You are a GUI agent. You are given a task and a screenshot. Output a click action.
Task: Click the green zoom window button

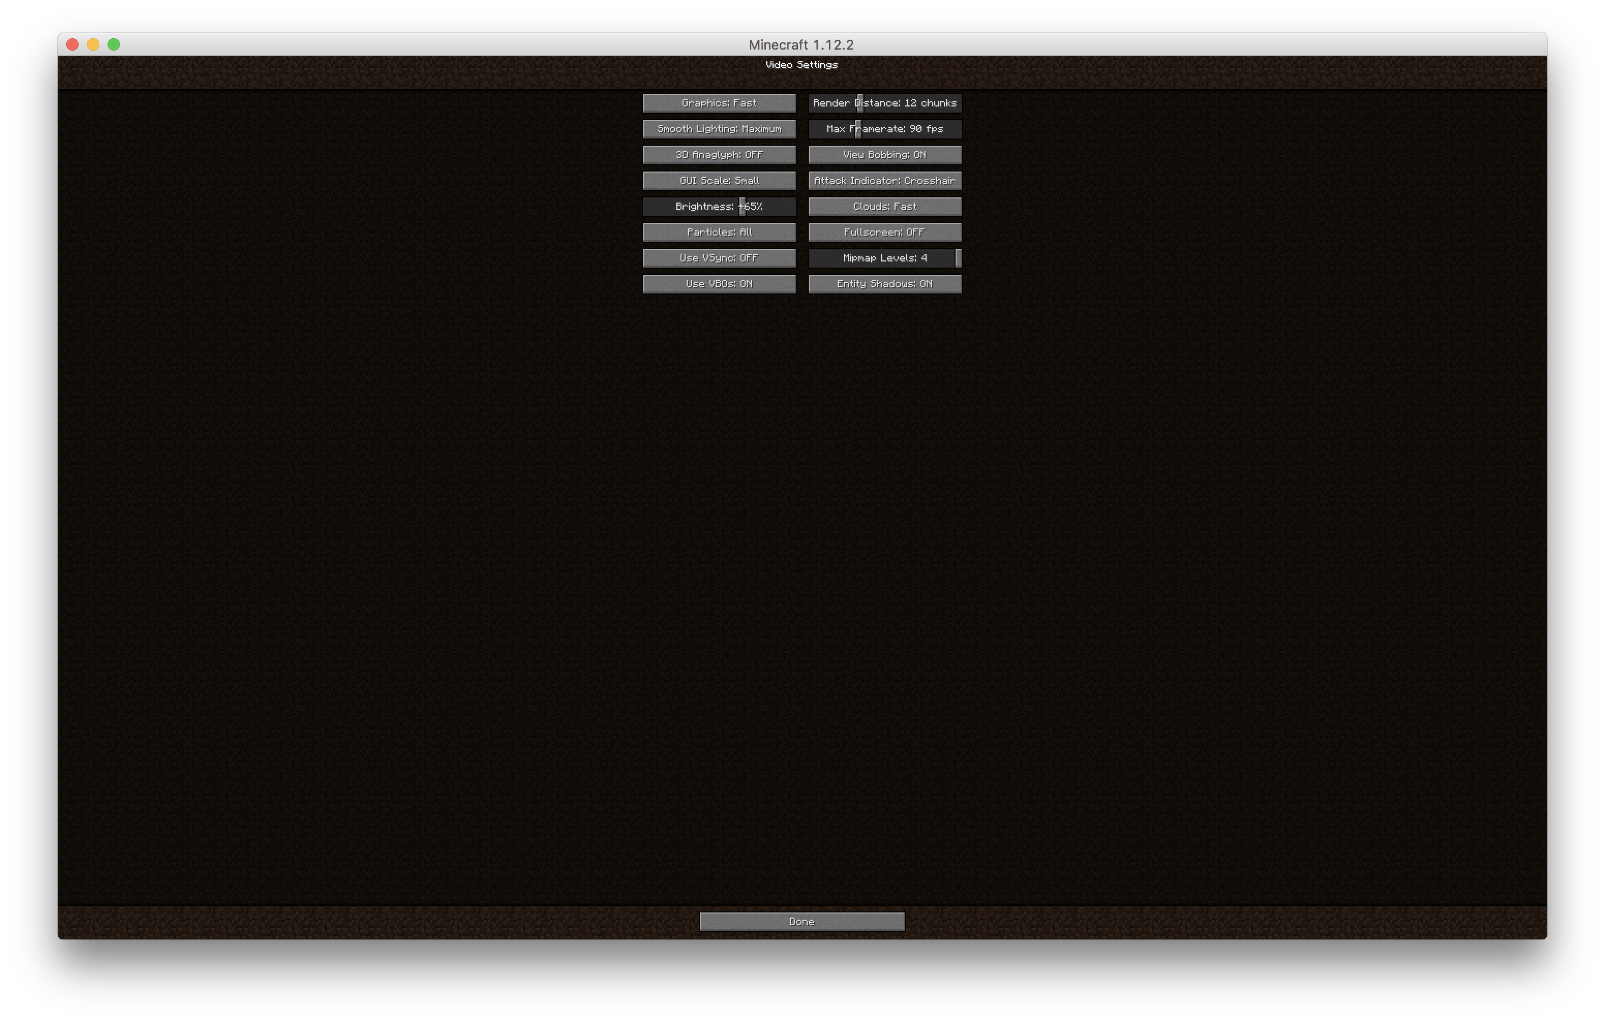tap(114, 44)
